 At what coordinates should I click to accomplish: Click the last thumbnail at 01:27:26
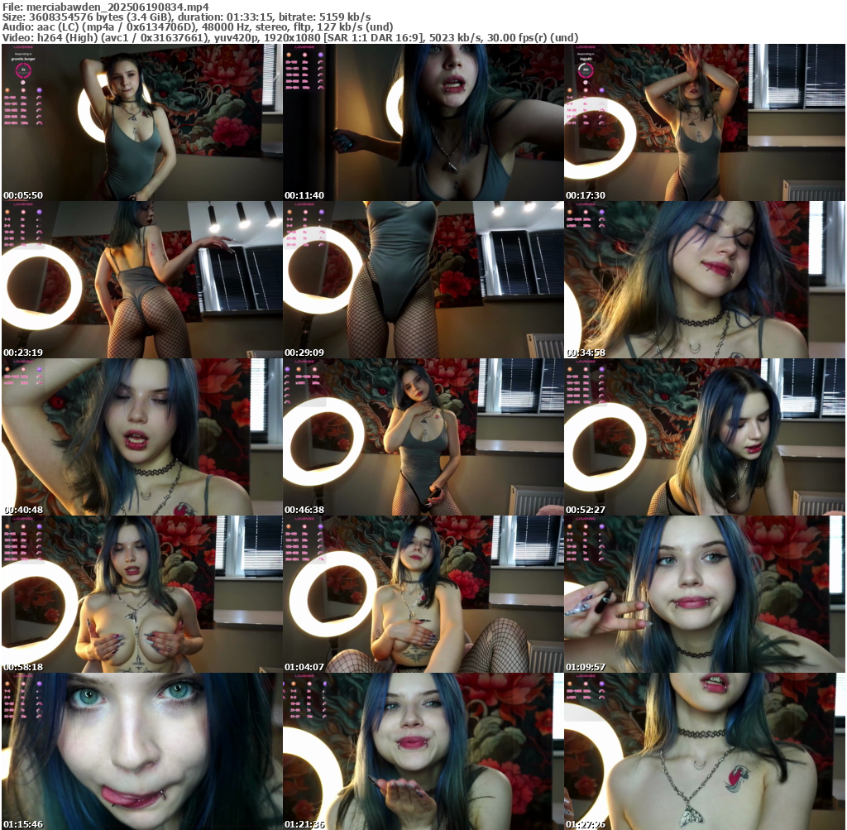[704, 751]
